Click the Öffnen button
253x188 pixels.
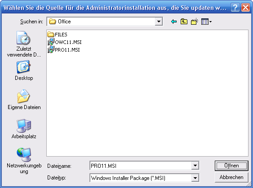pos(231,166)
